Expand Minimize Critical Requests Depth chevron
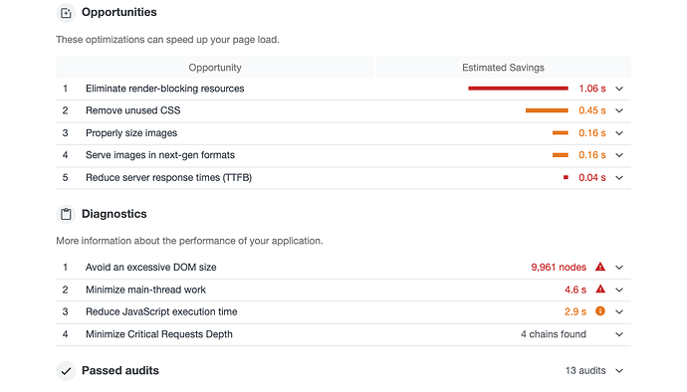This screenshot has width=687, height=392. pyautogui.click(x=619, y=334)
